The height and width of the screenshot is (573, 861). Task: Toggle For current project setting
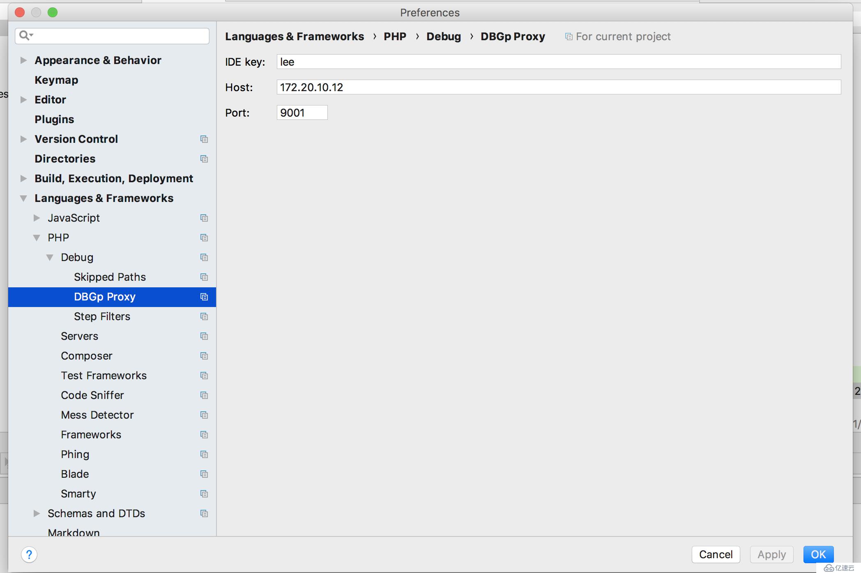(x=567, y=36)
